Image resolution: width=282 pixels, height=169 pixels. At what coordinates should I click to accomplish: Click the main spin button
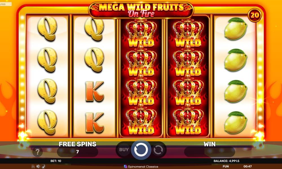coord(141,150)
